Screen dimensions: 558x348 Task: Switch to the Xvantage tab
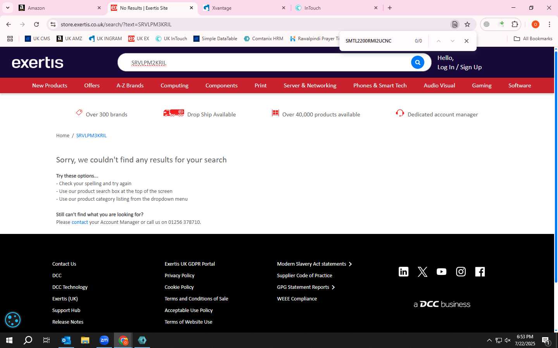click(244, 8)
